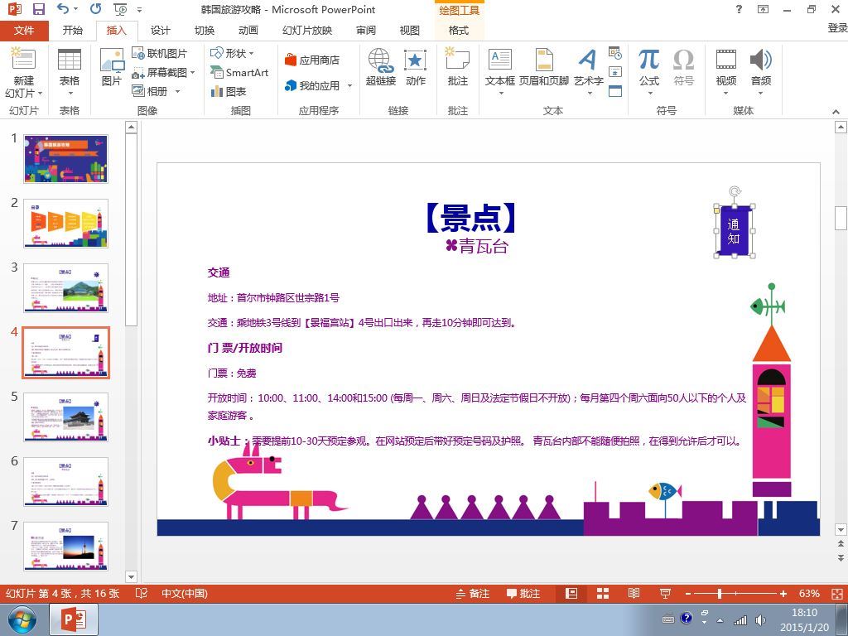Expand the 艺术字 WordArt dropdown
848x636 pixels.
589,72
